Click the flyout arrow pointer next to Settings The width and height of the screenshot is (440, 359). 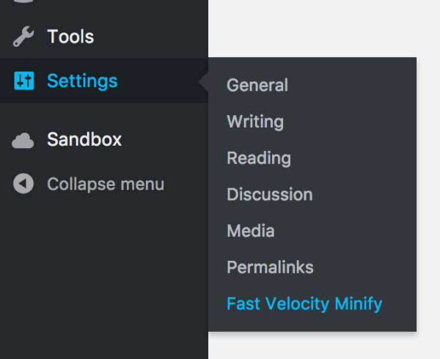tap(203, 81)
